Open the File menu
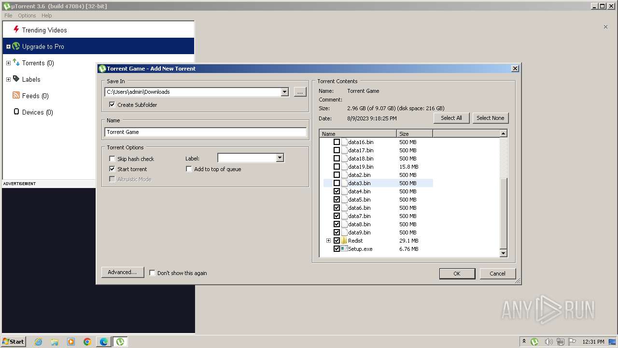Image resolution: width=618 pixels, height=348 pixels. pos(8,15)
